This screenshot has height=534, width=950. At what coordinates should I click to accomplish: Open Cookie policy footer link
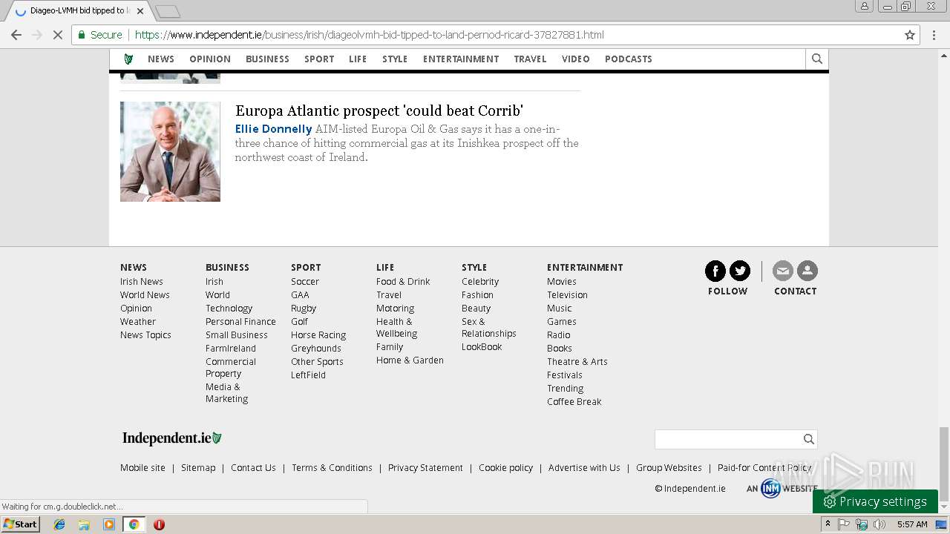click(x=506, y=468)
